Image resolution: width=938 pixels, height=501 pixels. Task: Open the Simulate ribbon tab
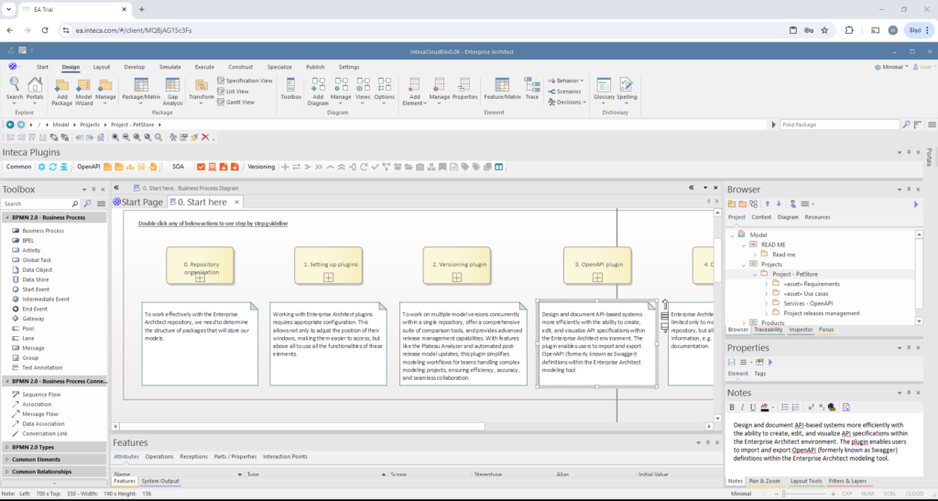(169, 67)
